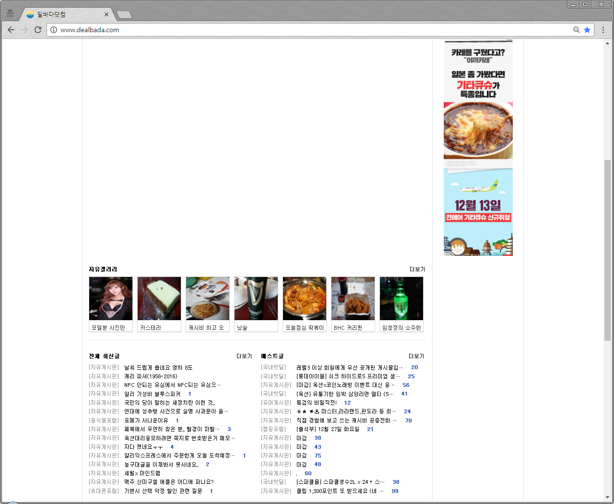Reload the page with the refresh icon

click(38, 30)
